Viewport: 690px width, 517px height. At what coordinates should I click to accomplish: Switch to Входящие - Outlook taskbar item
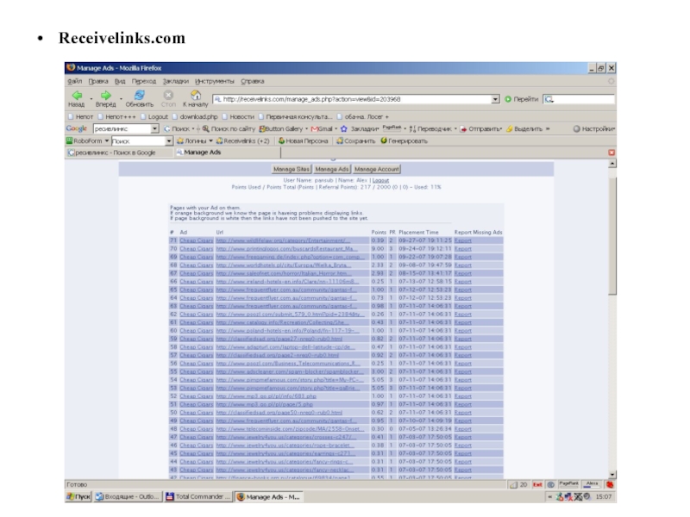128,497
